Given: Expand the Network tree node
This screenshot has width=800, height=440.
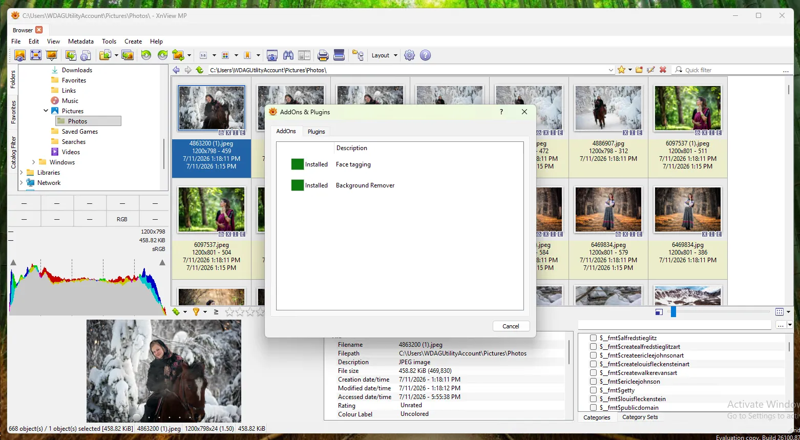Looking at the screenshot, I should point(22,182).
